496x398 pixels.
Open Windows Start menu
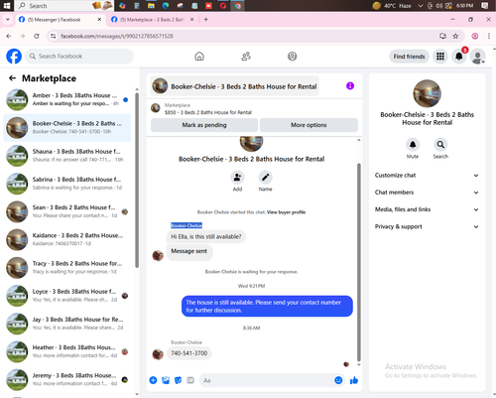[7, 6]
